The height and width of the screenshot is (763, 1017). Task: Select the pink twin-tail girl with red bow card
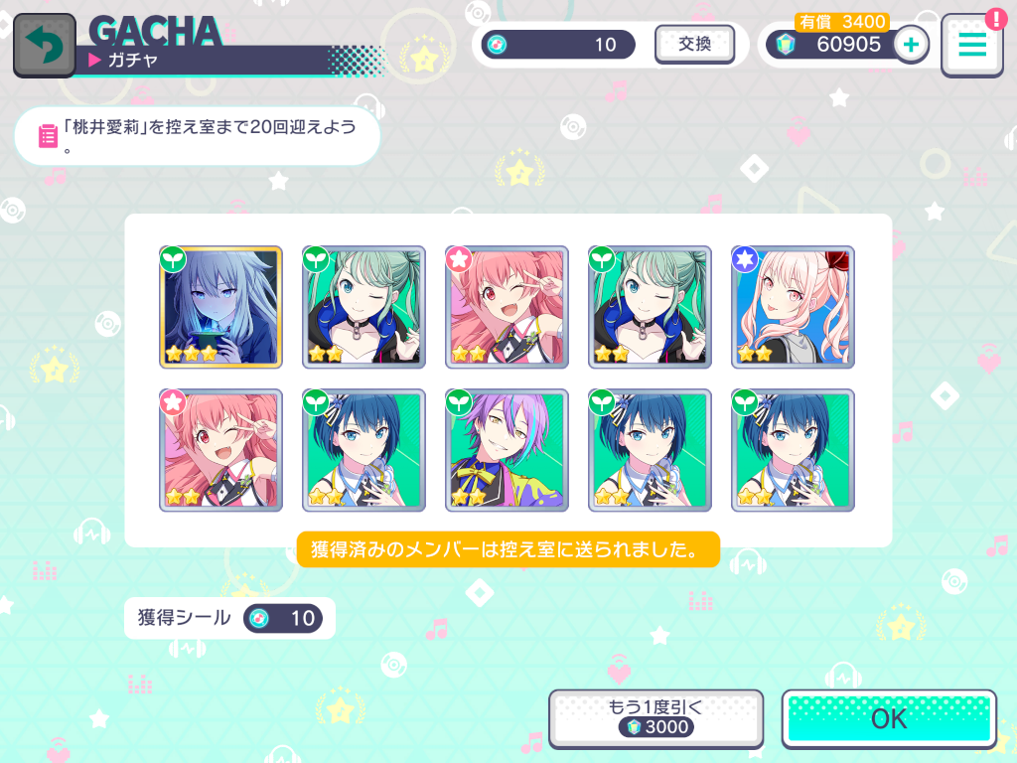coord(793,307)
